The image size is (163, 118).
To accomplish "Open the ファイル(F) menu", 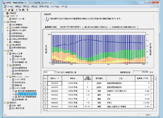I will click(x=10, y=6).
